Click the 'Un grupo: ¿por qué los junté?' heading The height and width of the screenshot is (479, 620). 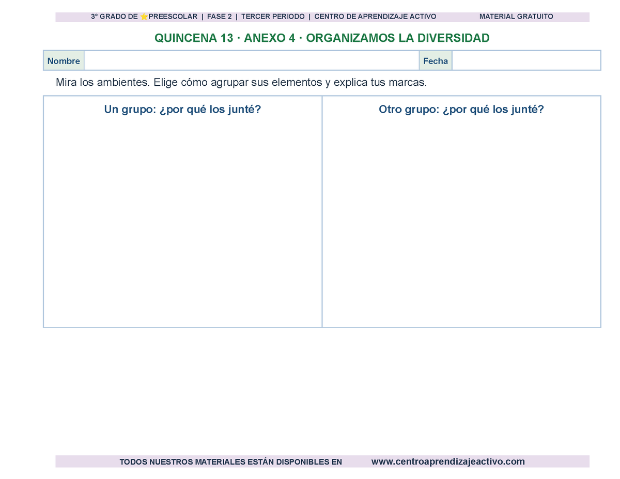pos(182,110)
